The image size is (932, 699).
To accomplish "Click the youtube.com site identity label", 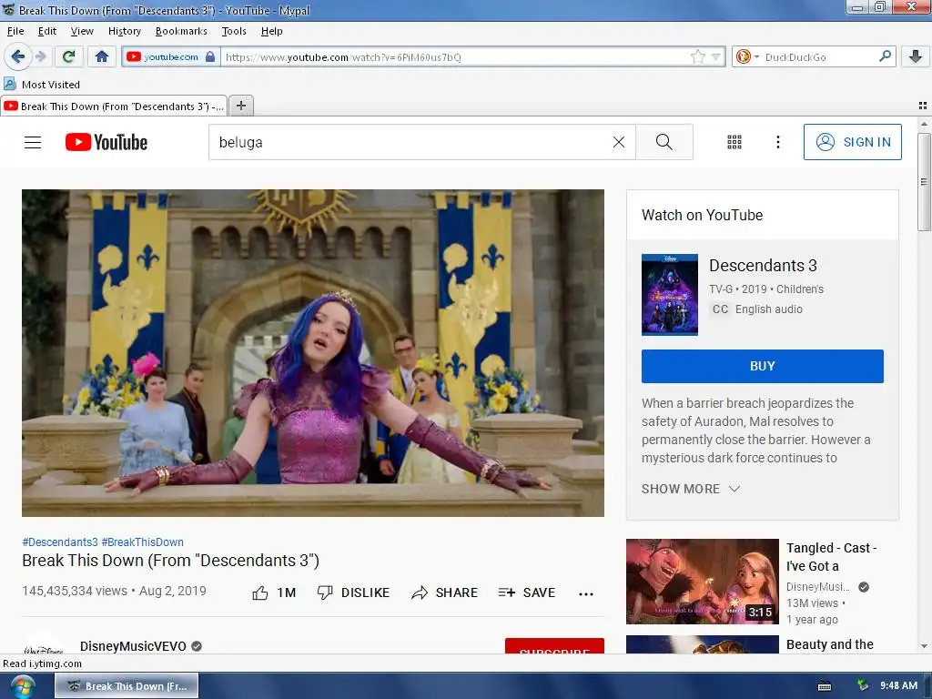I will 171,57.
